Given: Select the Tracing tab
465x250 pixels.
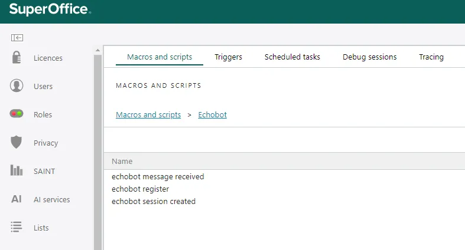Looking at the screenshot, I should 431,57.
